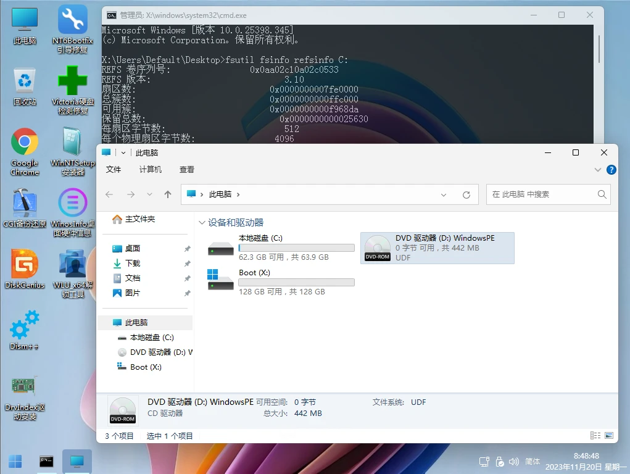Expand breadcrumb arrow after 此电脑

pyautogui.click(x=238, y=194)
